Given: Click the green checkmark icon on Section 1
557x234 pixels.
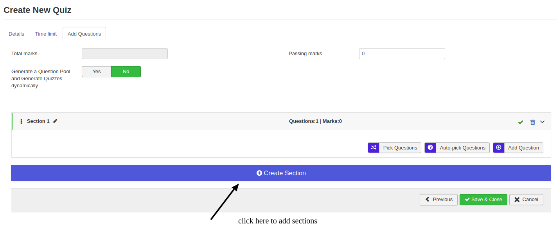Looking at the screenshot, I should pyautogui.click(x=521, y=122).
